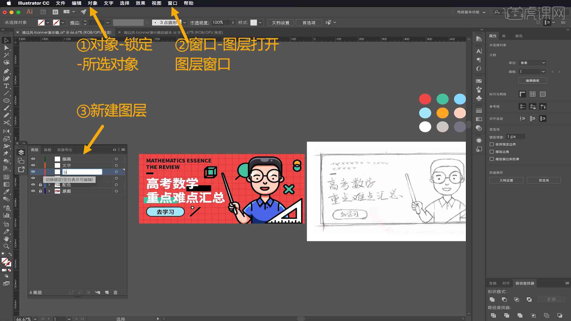Toggle eye icon on 配色 layer

coord(33,185)
